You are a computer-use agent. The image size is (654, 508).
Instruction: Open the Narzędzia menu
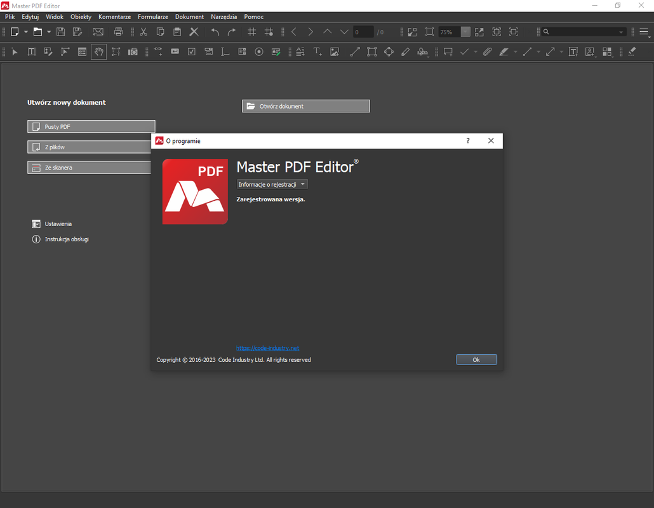[224, 17]
